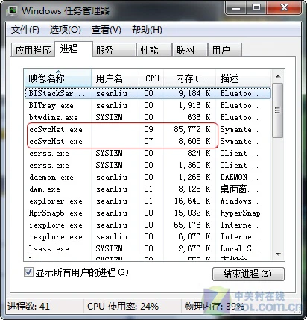Select ccSvcHst.exe using 8,608 K

tap(148, 141)
